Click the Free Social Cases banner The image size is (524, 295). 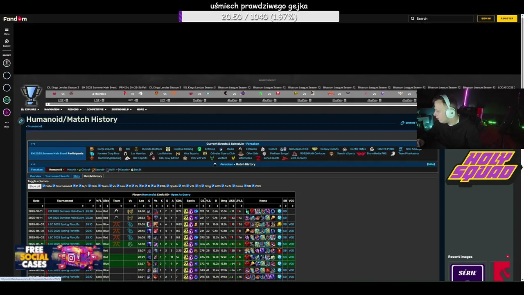(59, 258)
